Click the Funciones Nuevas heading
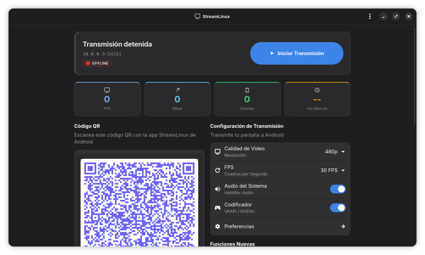Screen dimensions: 425x255 tap(233, 244)
